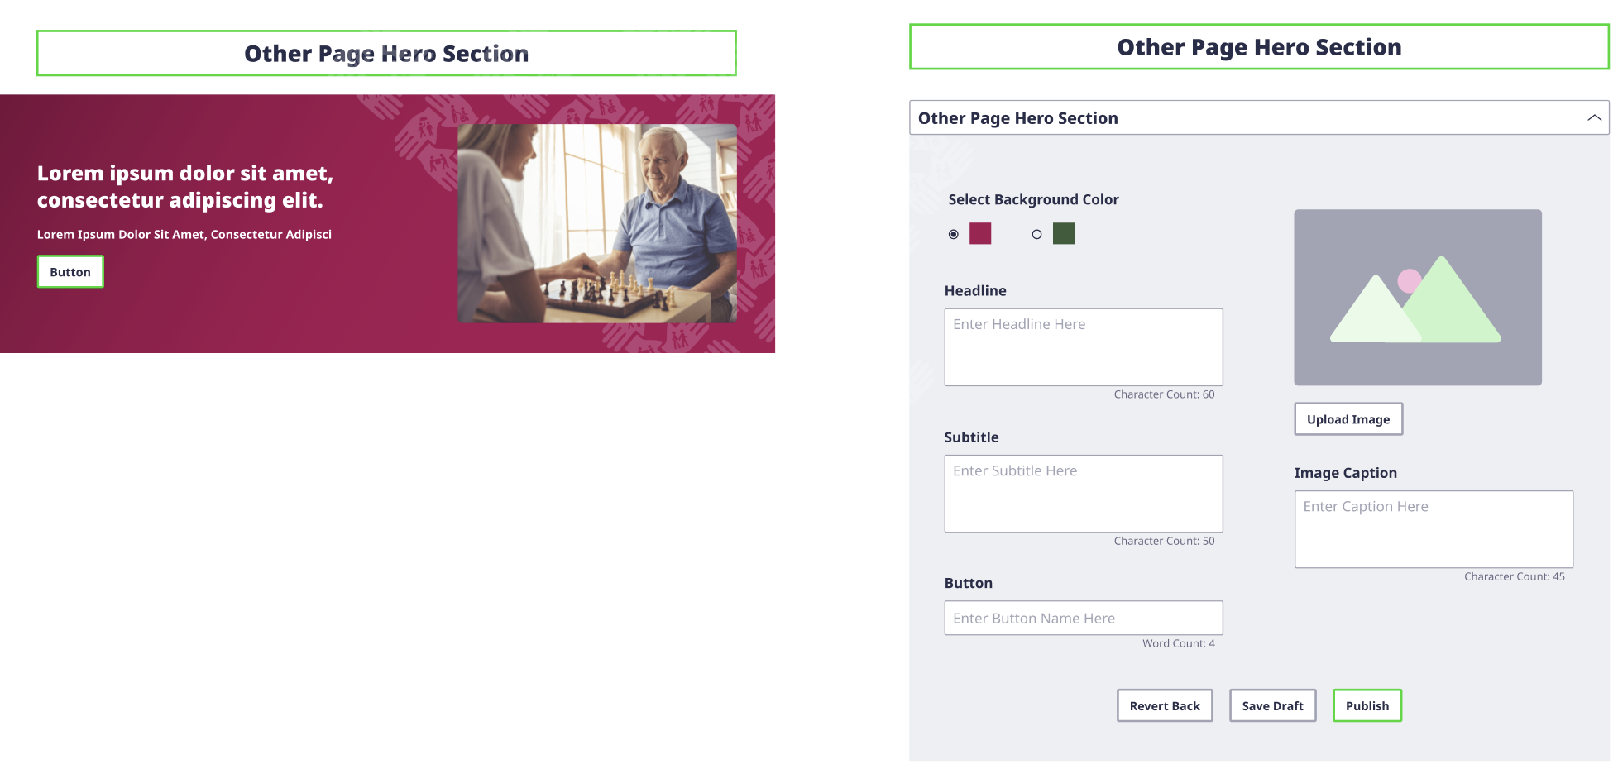Click the hero preview headline text
Viewport: 1618px width, 769px height.
pyautogui.click(x=184, y=187)
